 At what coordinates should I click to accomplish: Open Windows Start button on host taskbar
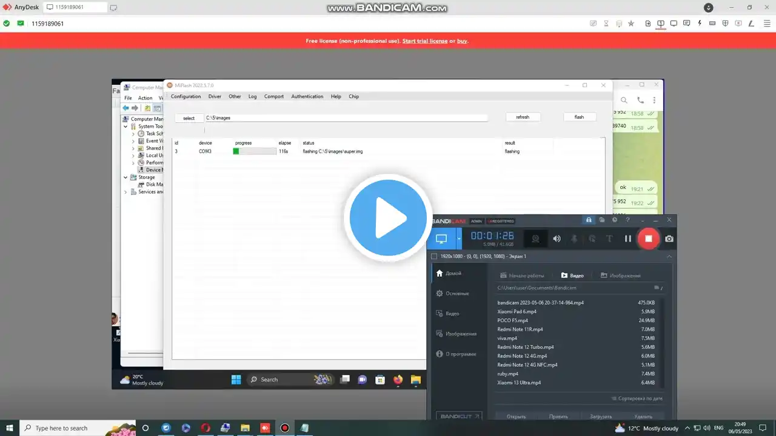(10, 428)
